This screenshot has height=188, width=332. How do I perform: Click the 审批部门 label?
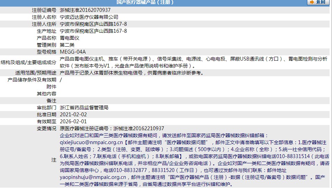coord(47,108)
